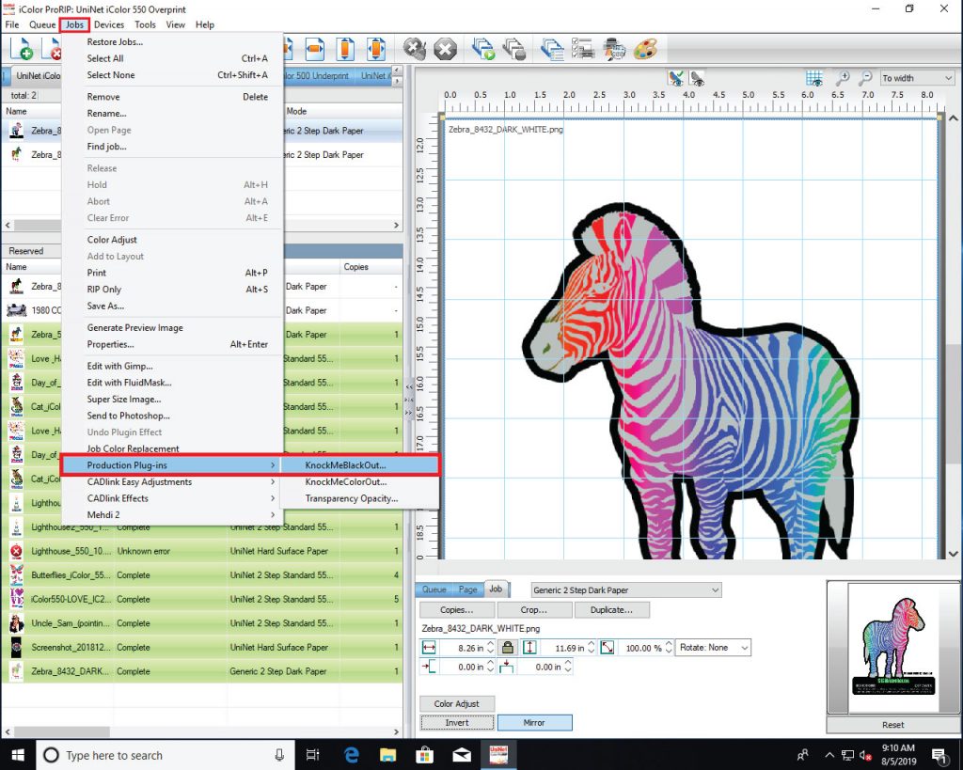
Task: Click the hold queue icon with gray stop
Action: coord(514,49)
